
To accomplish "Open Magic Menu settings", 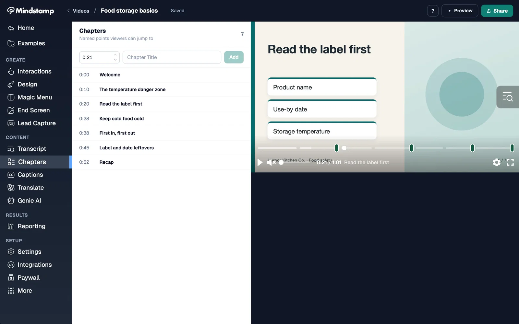I will (36, 97).
